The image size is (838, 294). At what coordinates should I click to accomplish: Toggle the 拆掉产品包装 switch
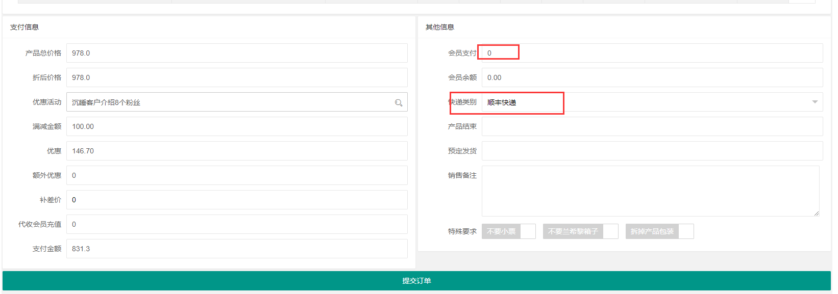[660, 231]
